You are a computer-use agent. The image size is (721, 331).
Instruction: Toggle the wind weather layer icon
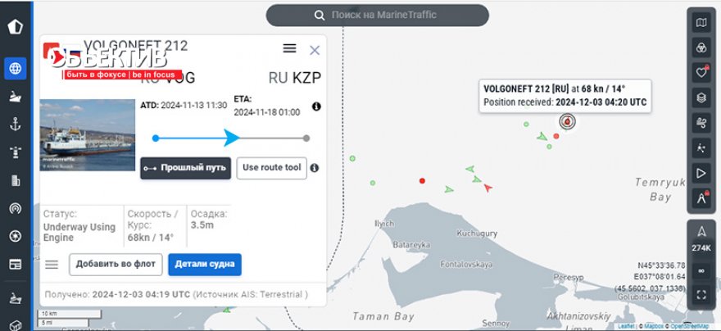[x=701, y=122]
